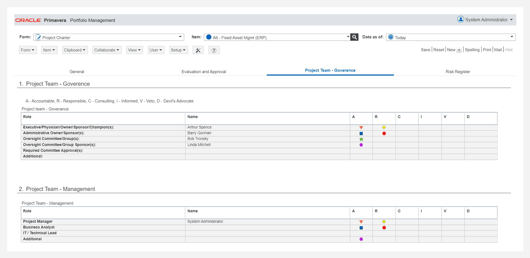Click the System Administrator user avatar icon
Image resolution: width=530 pixels, height=258 pixels.
(x=460, y=19)
